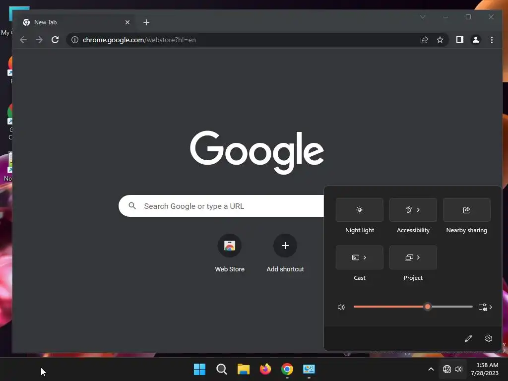Bookmark this tab with star icon
508x381 pixels.
coord(440,40)
